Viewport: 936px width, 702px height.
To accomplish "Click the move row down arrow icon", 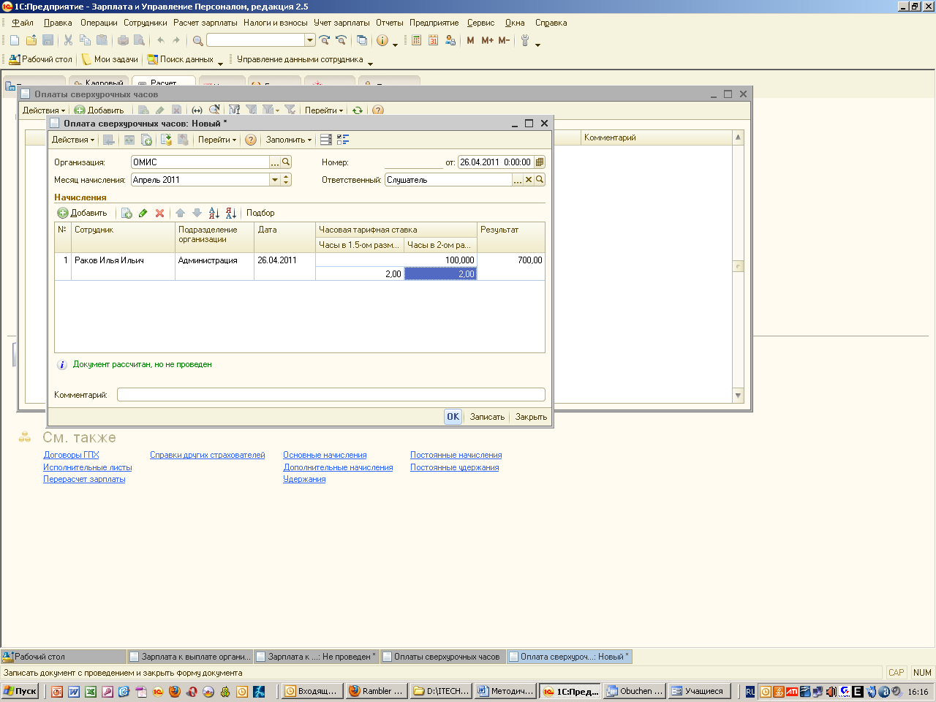I will 197,213.
